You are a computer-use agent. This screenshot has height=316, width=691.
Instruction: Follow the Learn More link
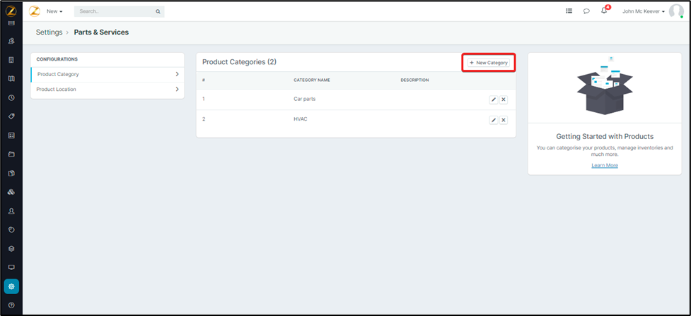click(x=605, y=165)
